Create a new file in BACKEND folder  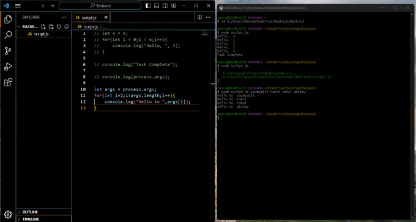(x=43, y=26)
